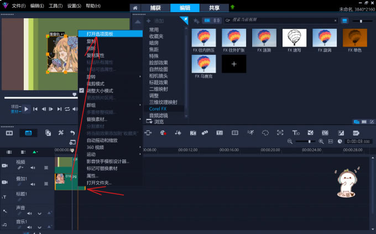Open green triangle add-track dropdown

[35, 152]
